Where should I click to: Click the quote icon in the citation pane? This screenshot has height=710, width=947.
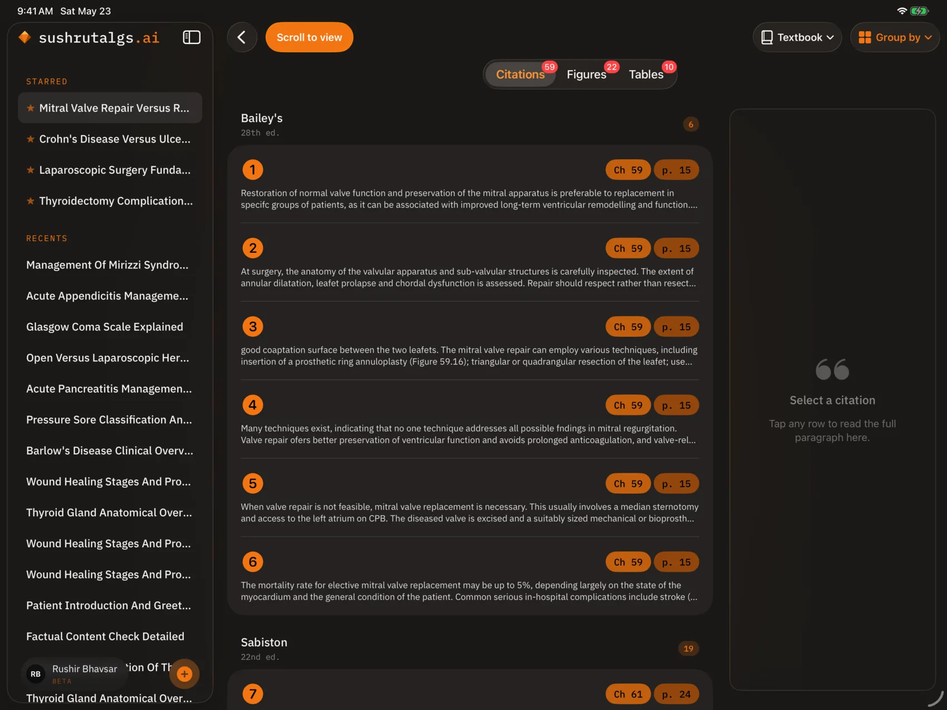(832, 369)
